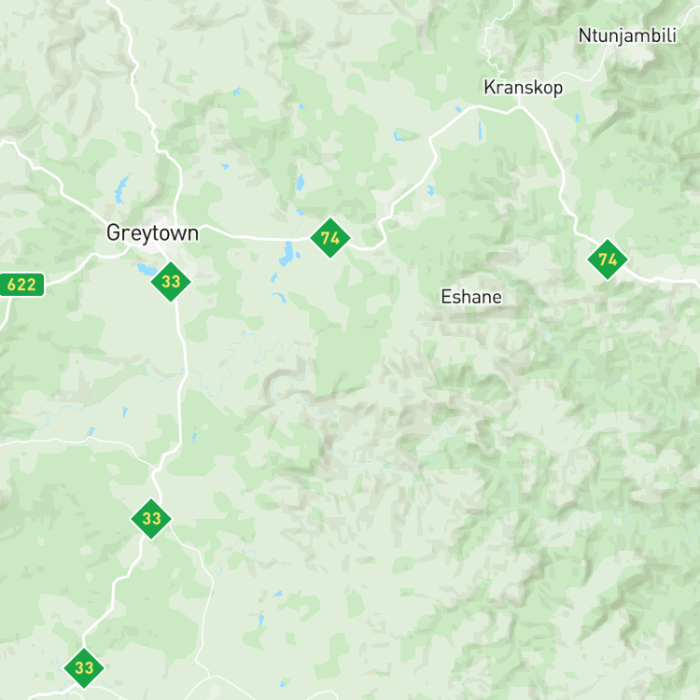Viewport: 700px width, 700px height.
Task: Click the Greytown town label
Action: coord(152,233)
